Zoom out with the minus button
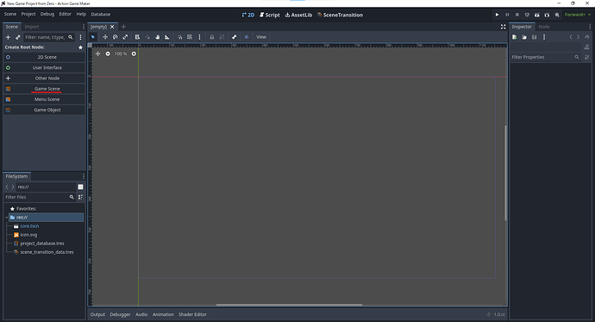This screenshot has height=322, width=595. point(108,54)
